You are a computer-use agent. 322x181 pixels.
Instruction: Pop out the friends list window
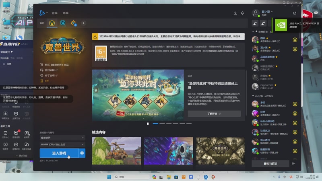295,13
